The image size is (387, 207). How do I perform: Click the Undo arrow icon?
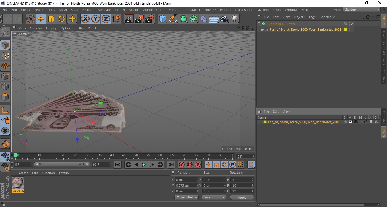click(8, 19)
